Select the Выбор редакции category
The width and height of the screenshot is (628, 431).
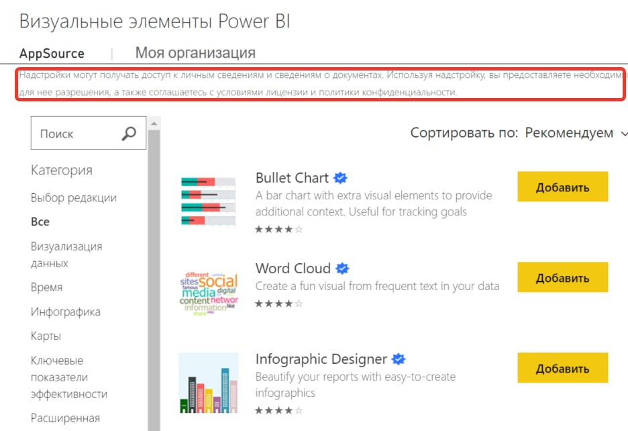click(x=74, y=197)
